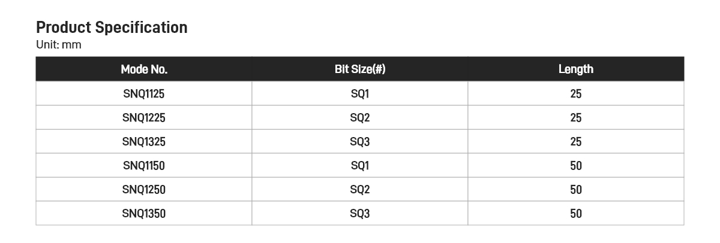Click length value 50 in SNQ1150 row

click(576, 166)
